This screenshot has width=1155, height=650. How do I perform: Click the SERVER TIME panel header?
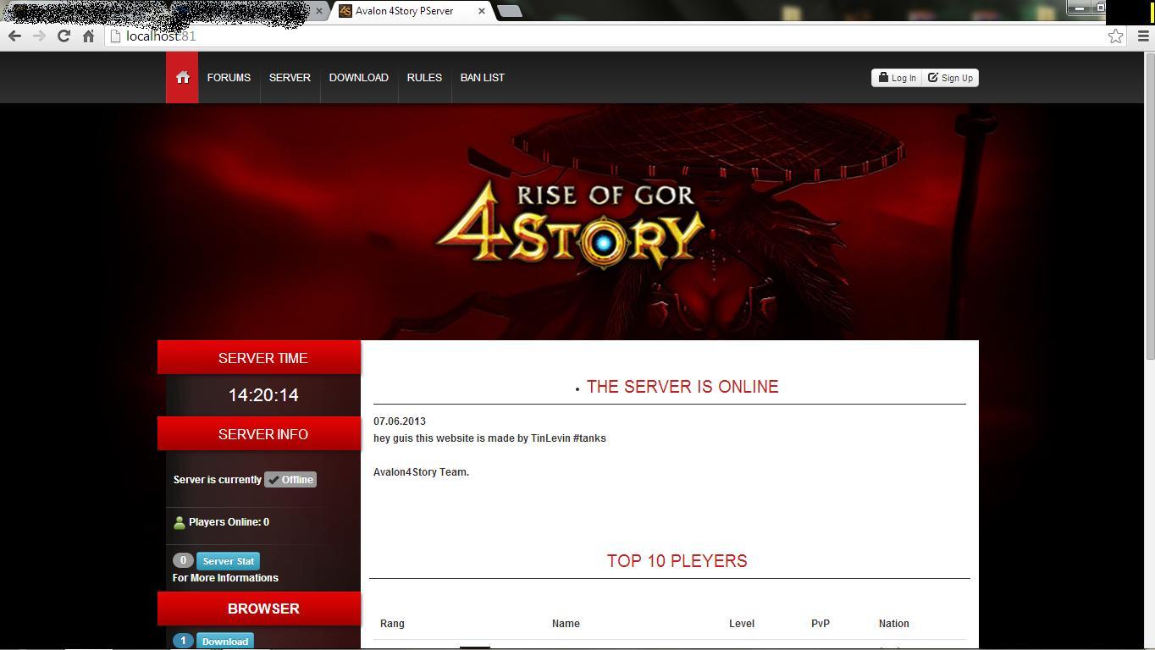(259, 358)
